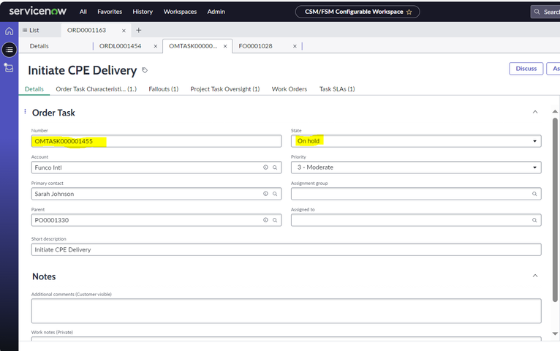Open the Task SLAs (1) tab
560x351 pixels.
[x=337, y=89]
